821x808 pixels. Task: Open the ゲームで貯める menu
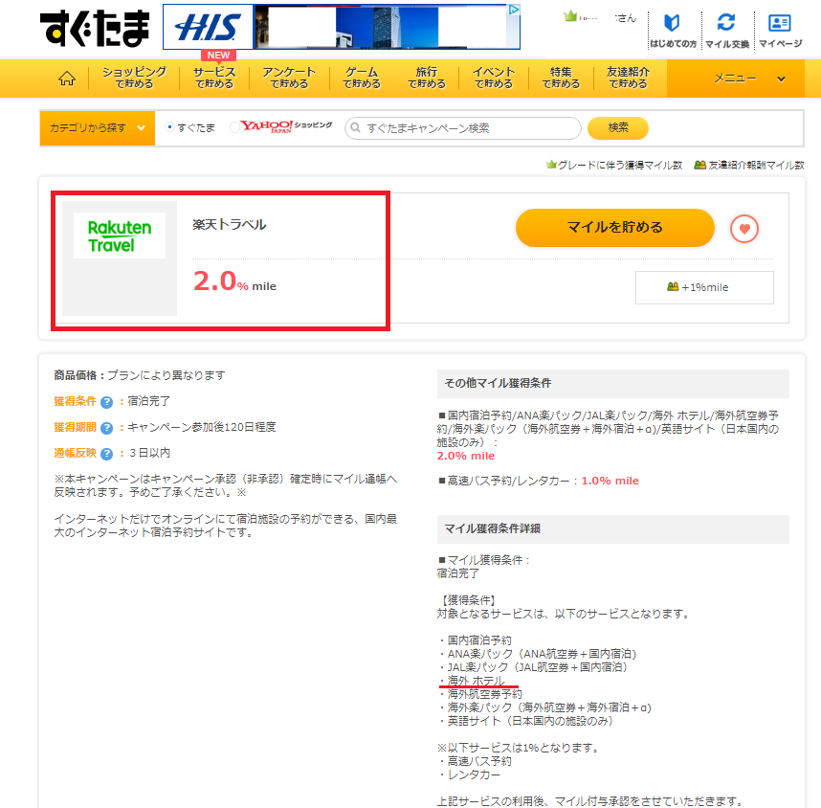[x=362, y=78]
